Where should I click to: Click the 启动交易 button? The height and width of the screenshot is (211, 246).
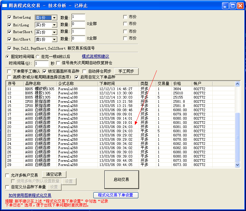tap(121, 179)
